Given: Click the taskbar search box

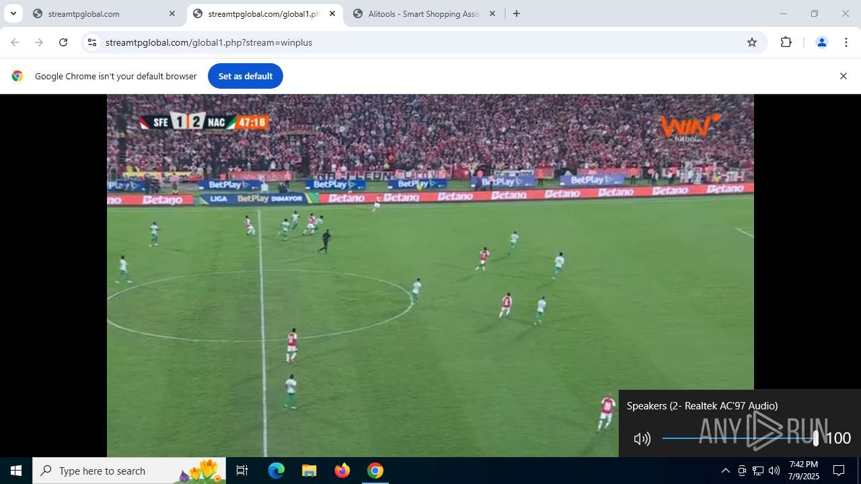Looking at the screenshot, I should tap(129, 471).
